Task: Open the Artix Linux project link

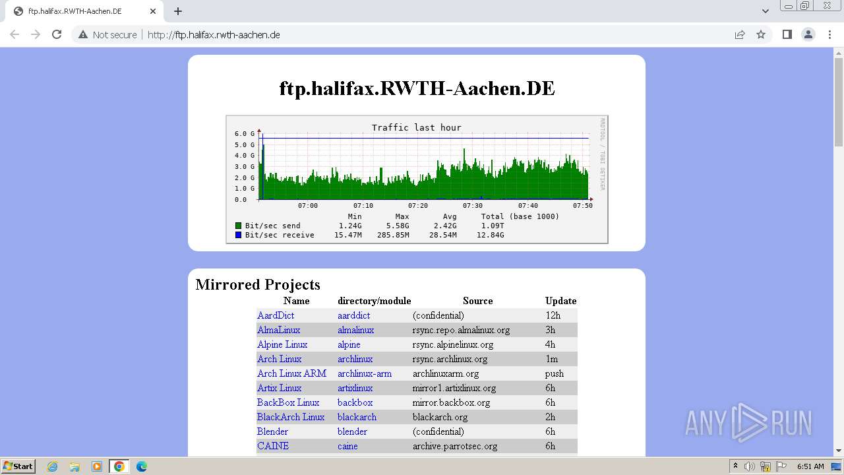Action: (x=280, y=388)
